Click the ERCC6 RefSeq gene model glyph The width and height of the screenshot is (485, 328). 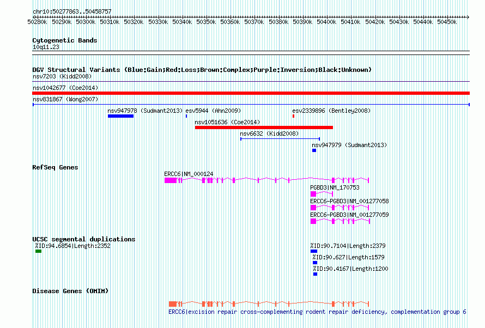coord(266,180)
